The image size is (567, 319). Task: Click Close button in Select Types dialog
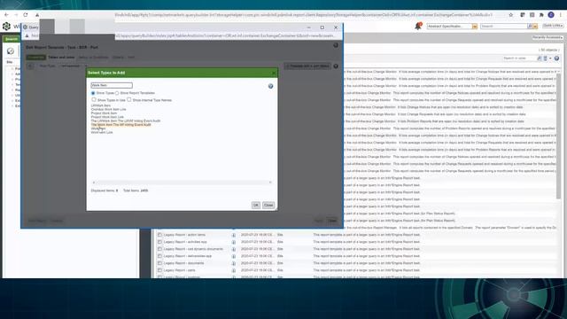pos(268,205)
